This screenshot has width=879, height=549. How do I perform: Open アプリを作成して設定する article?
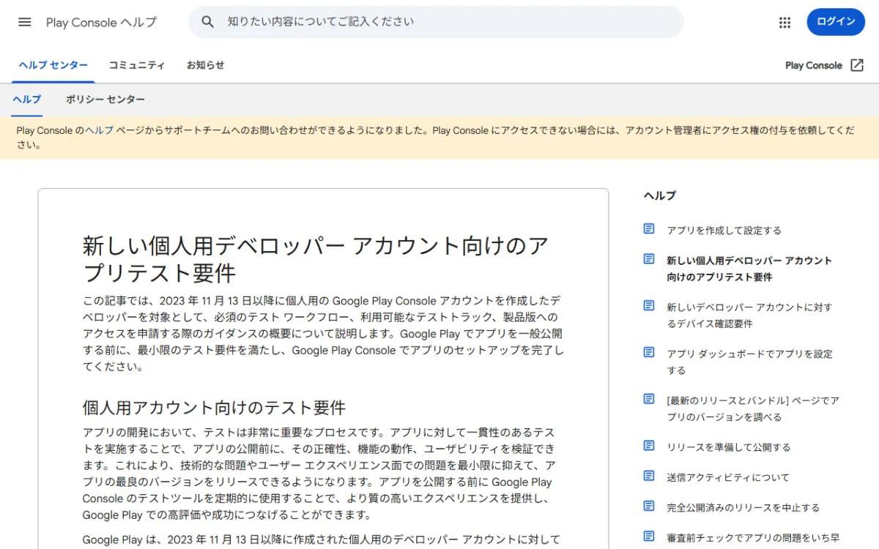point(724,231)
